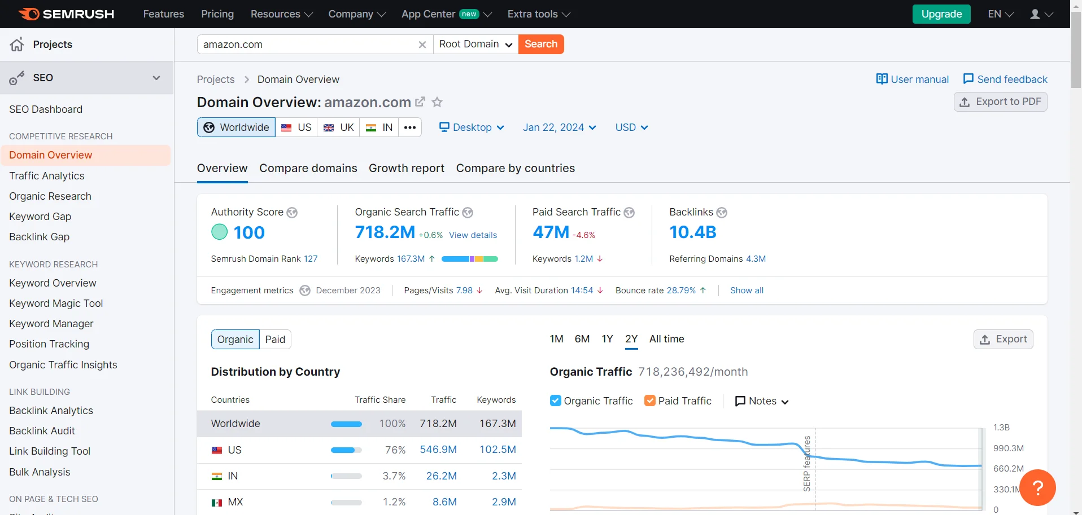This screenshot has height=515, width=1082.
Task: Click the green Upgrade button
Action: tap(941, 14)
